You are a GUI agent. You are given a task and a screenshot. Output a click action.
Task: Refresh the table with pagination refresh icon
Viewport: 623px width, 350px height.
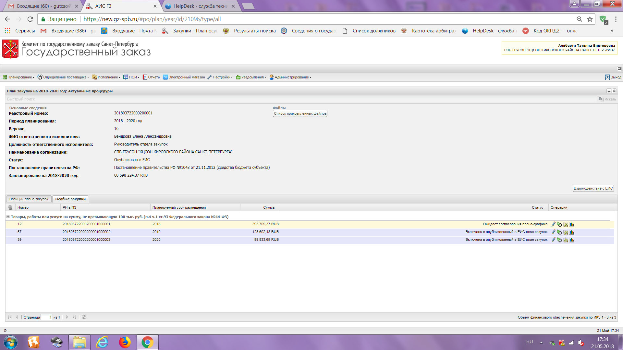pyautogui.click(x=84, y=317)
